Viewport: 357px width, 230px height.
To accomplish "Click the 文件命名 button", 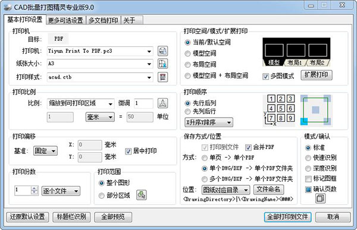I will tap(268, 189).
